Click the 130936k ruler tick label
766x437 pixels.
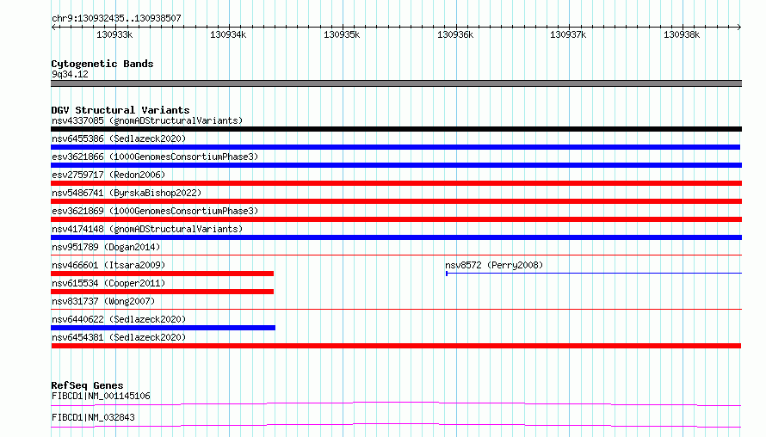click(455, 34)
